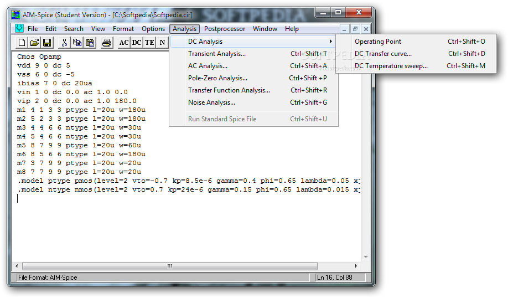Select DC Transfer curve in submenu
The width and height of the screenshot is (508, 298).
click(x=416, y=54)
